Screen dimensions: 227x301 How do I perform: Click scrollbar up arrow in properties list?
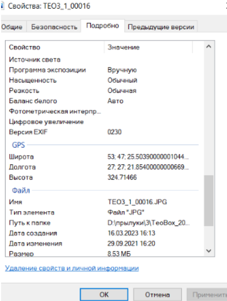[209, 46]
